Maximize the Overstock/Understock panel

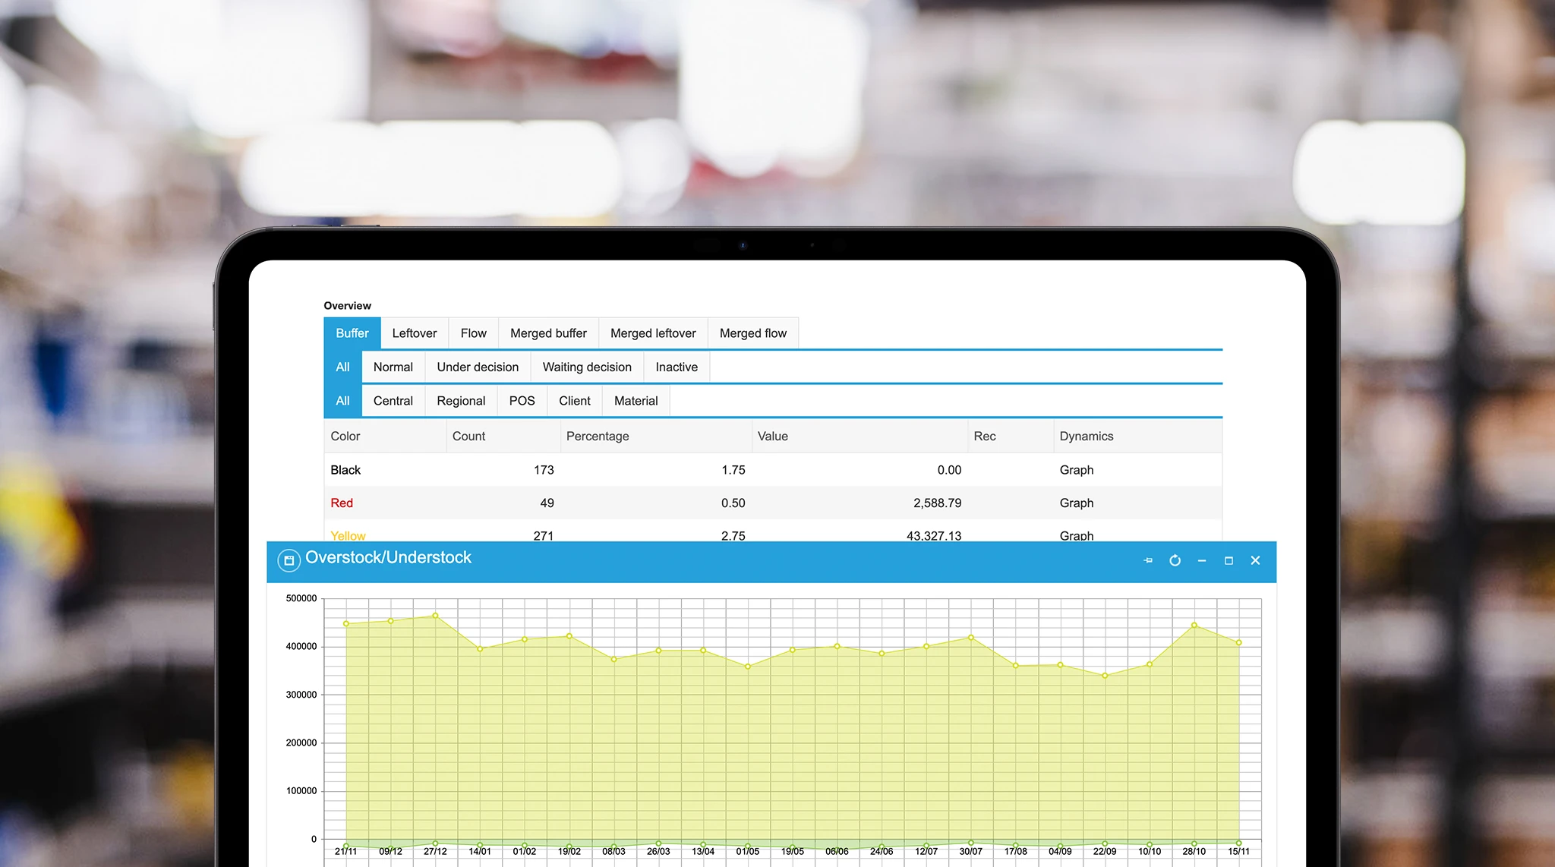click(x=1229, y=560)
